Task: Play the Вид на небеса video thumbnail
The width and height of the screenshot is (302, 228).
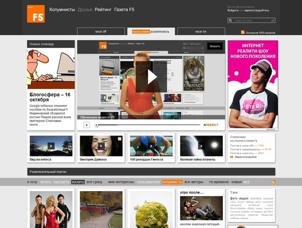Action: (x=51, y=146)
